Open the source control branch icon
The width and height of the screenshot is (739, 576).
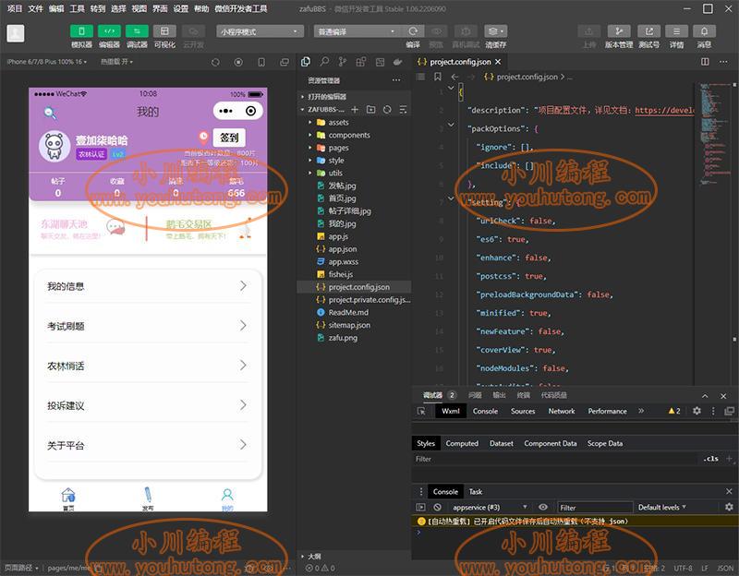point(343,62)
